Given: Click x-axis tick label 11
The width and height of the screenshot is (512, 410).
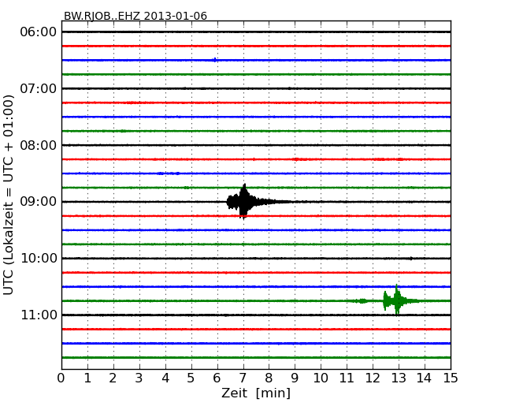Looking at the screenshot, I should tap(347, 378).
